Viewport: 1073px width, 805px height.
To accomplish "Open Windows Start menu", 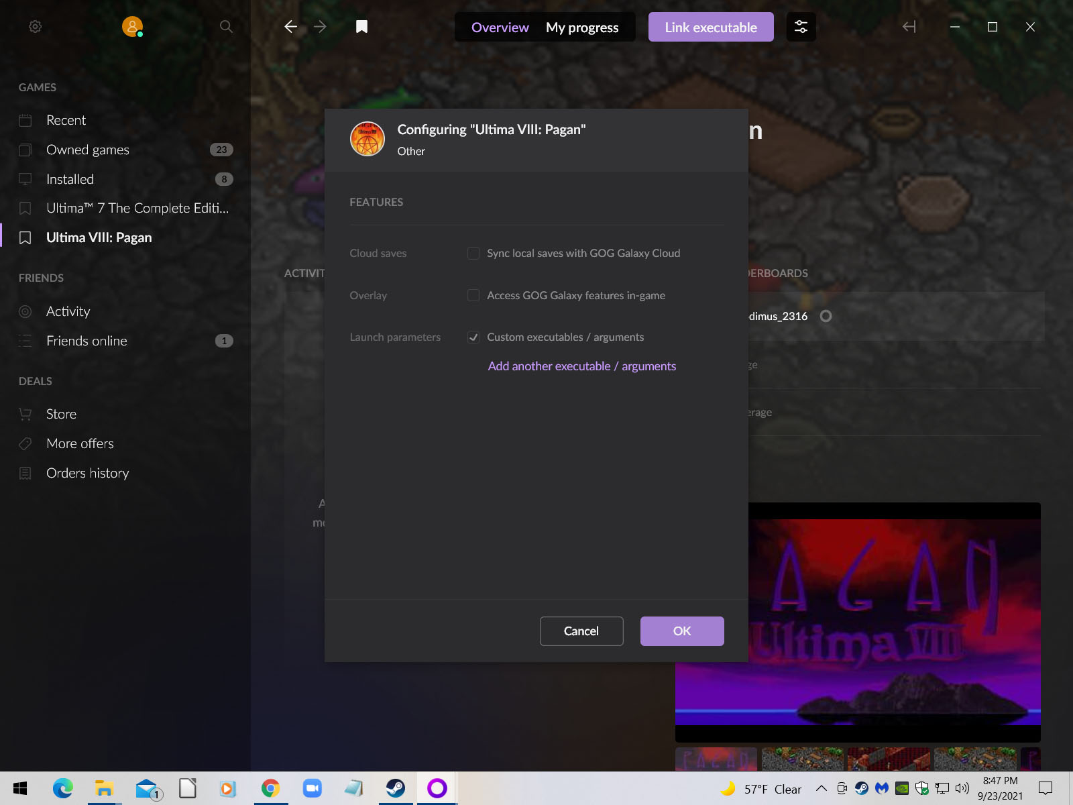I will pyautogui.click(x=20, y=788).
